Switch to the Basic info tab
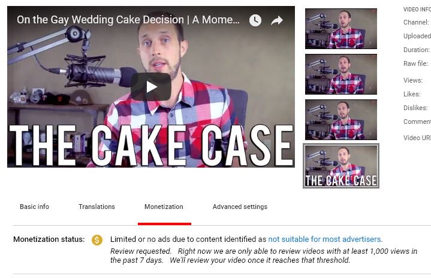The width and height of the screenshot is (431, 279). click(x=34, y=207)
